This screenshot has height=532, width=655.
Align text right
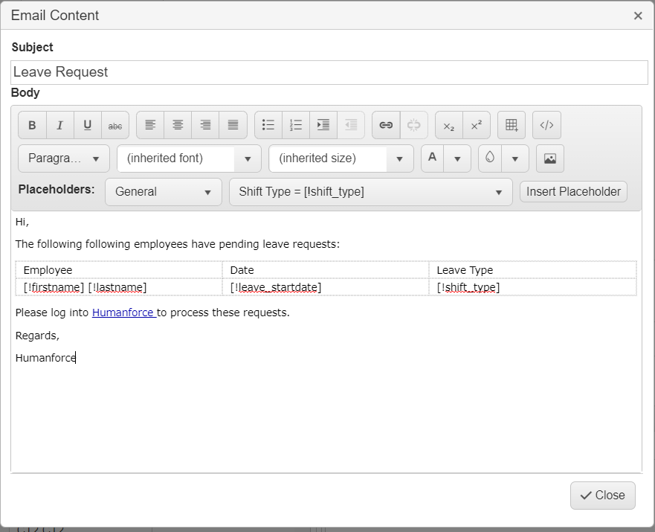205,125
